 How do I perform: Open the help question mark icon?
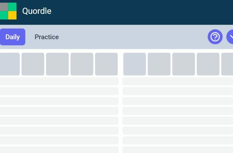click(x=215, y=37)
